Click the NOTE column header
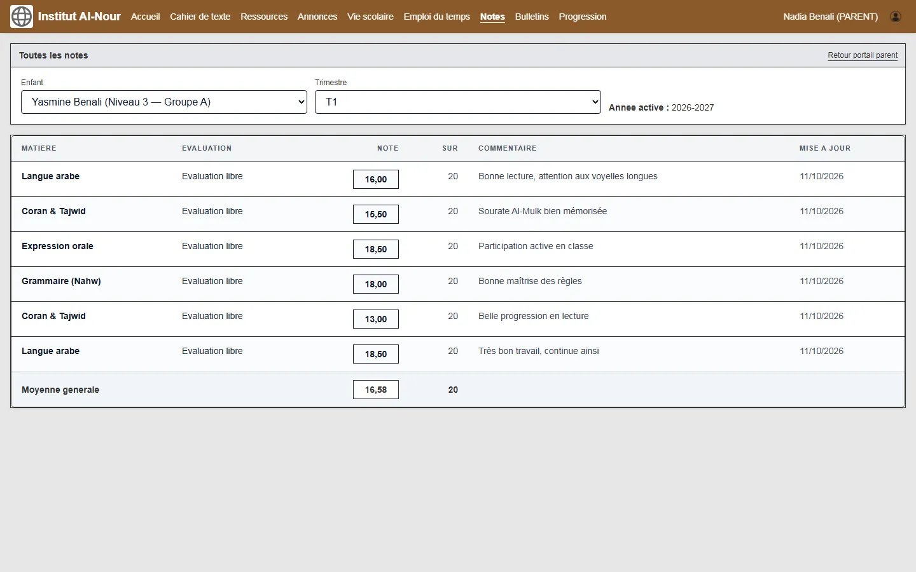The width and height of the screenshot is (916, 572). [388, 148]
